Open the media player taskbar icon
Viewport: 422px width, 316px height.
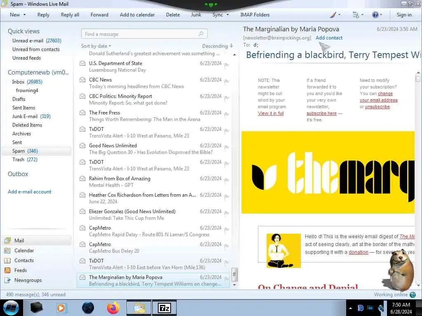click(61, 308)
